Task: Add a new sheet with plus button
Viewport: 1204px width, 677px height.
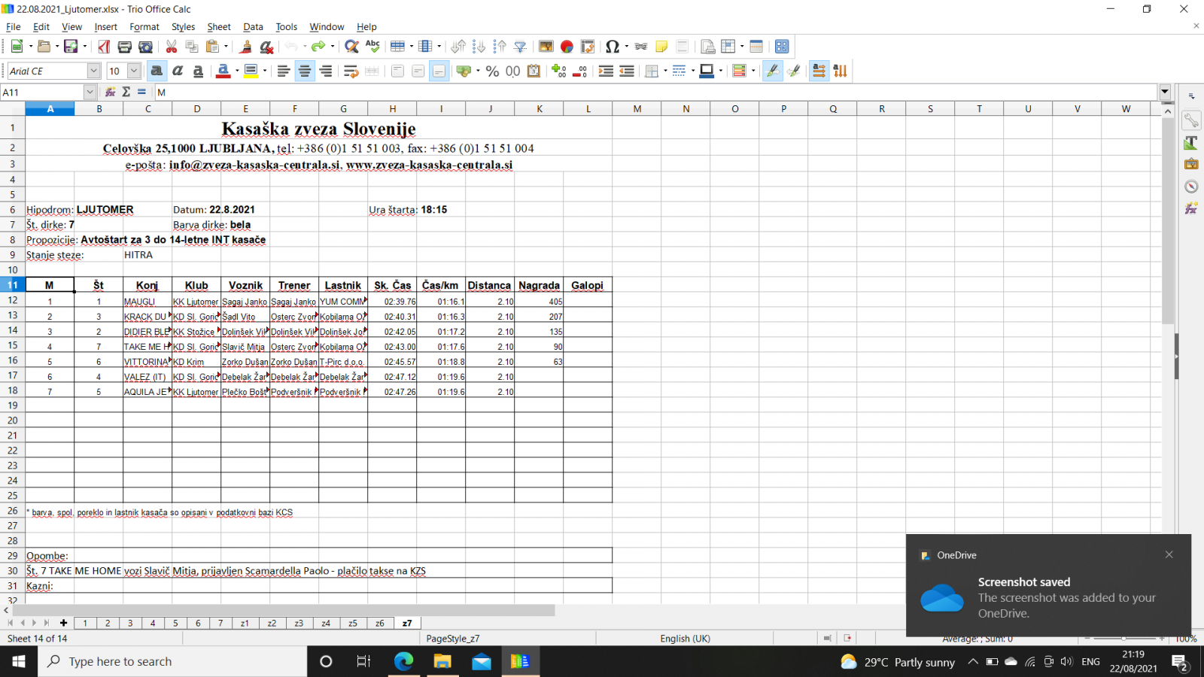Action: 63,623
